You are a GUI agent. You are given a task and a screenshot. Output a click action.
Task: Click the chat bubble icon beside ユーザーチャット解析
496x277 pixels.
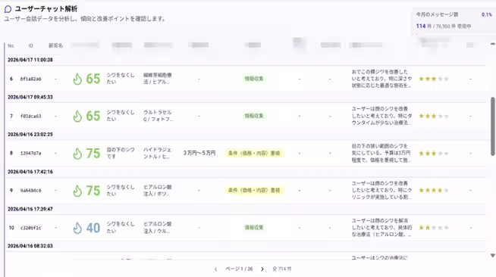pos(8,9)
